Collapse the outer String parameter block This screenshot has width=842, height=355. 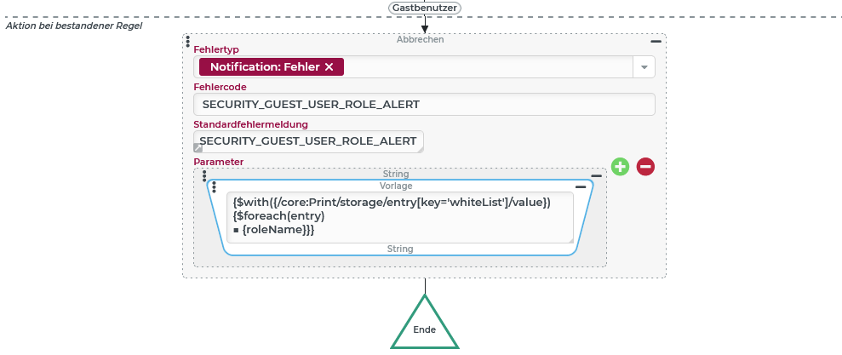[596, 175]
